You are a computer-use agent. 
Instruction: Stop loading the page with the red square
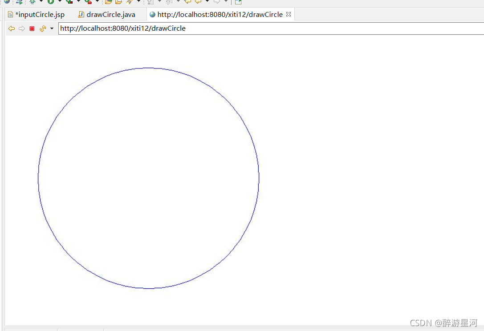[31, 28]
